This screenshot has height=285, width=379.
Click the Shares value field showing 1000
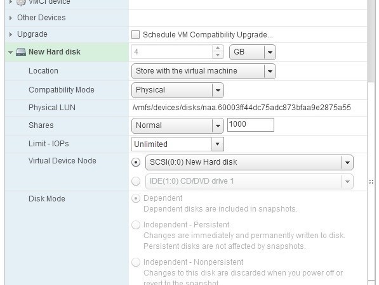pos(251,125)
